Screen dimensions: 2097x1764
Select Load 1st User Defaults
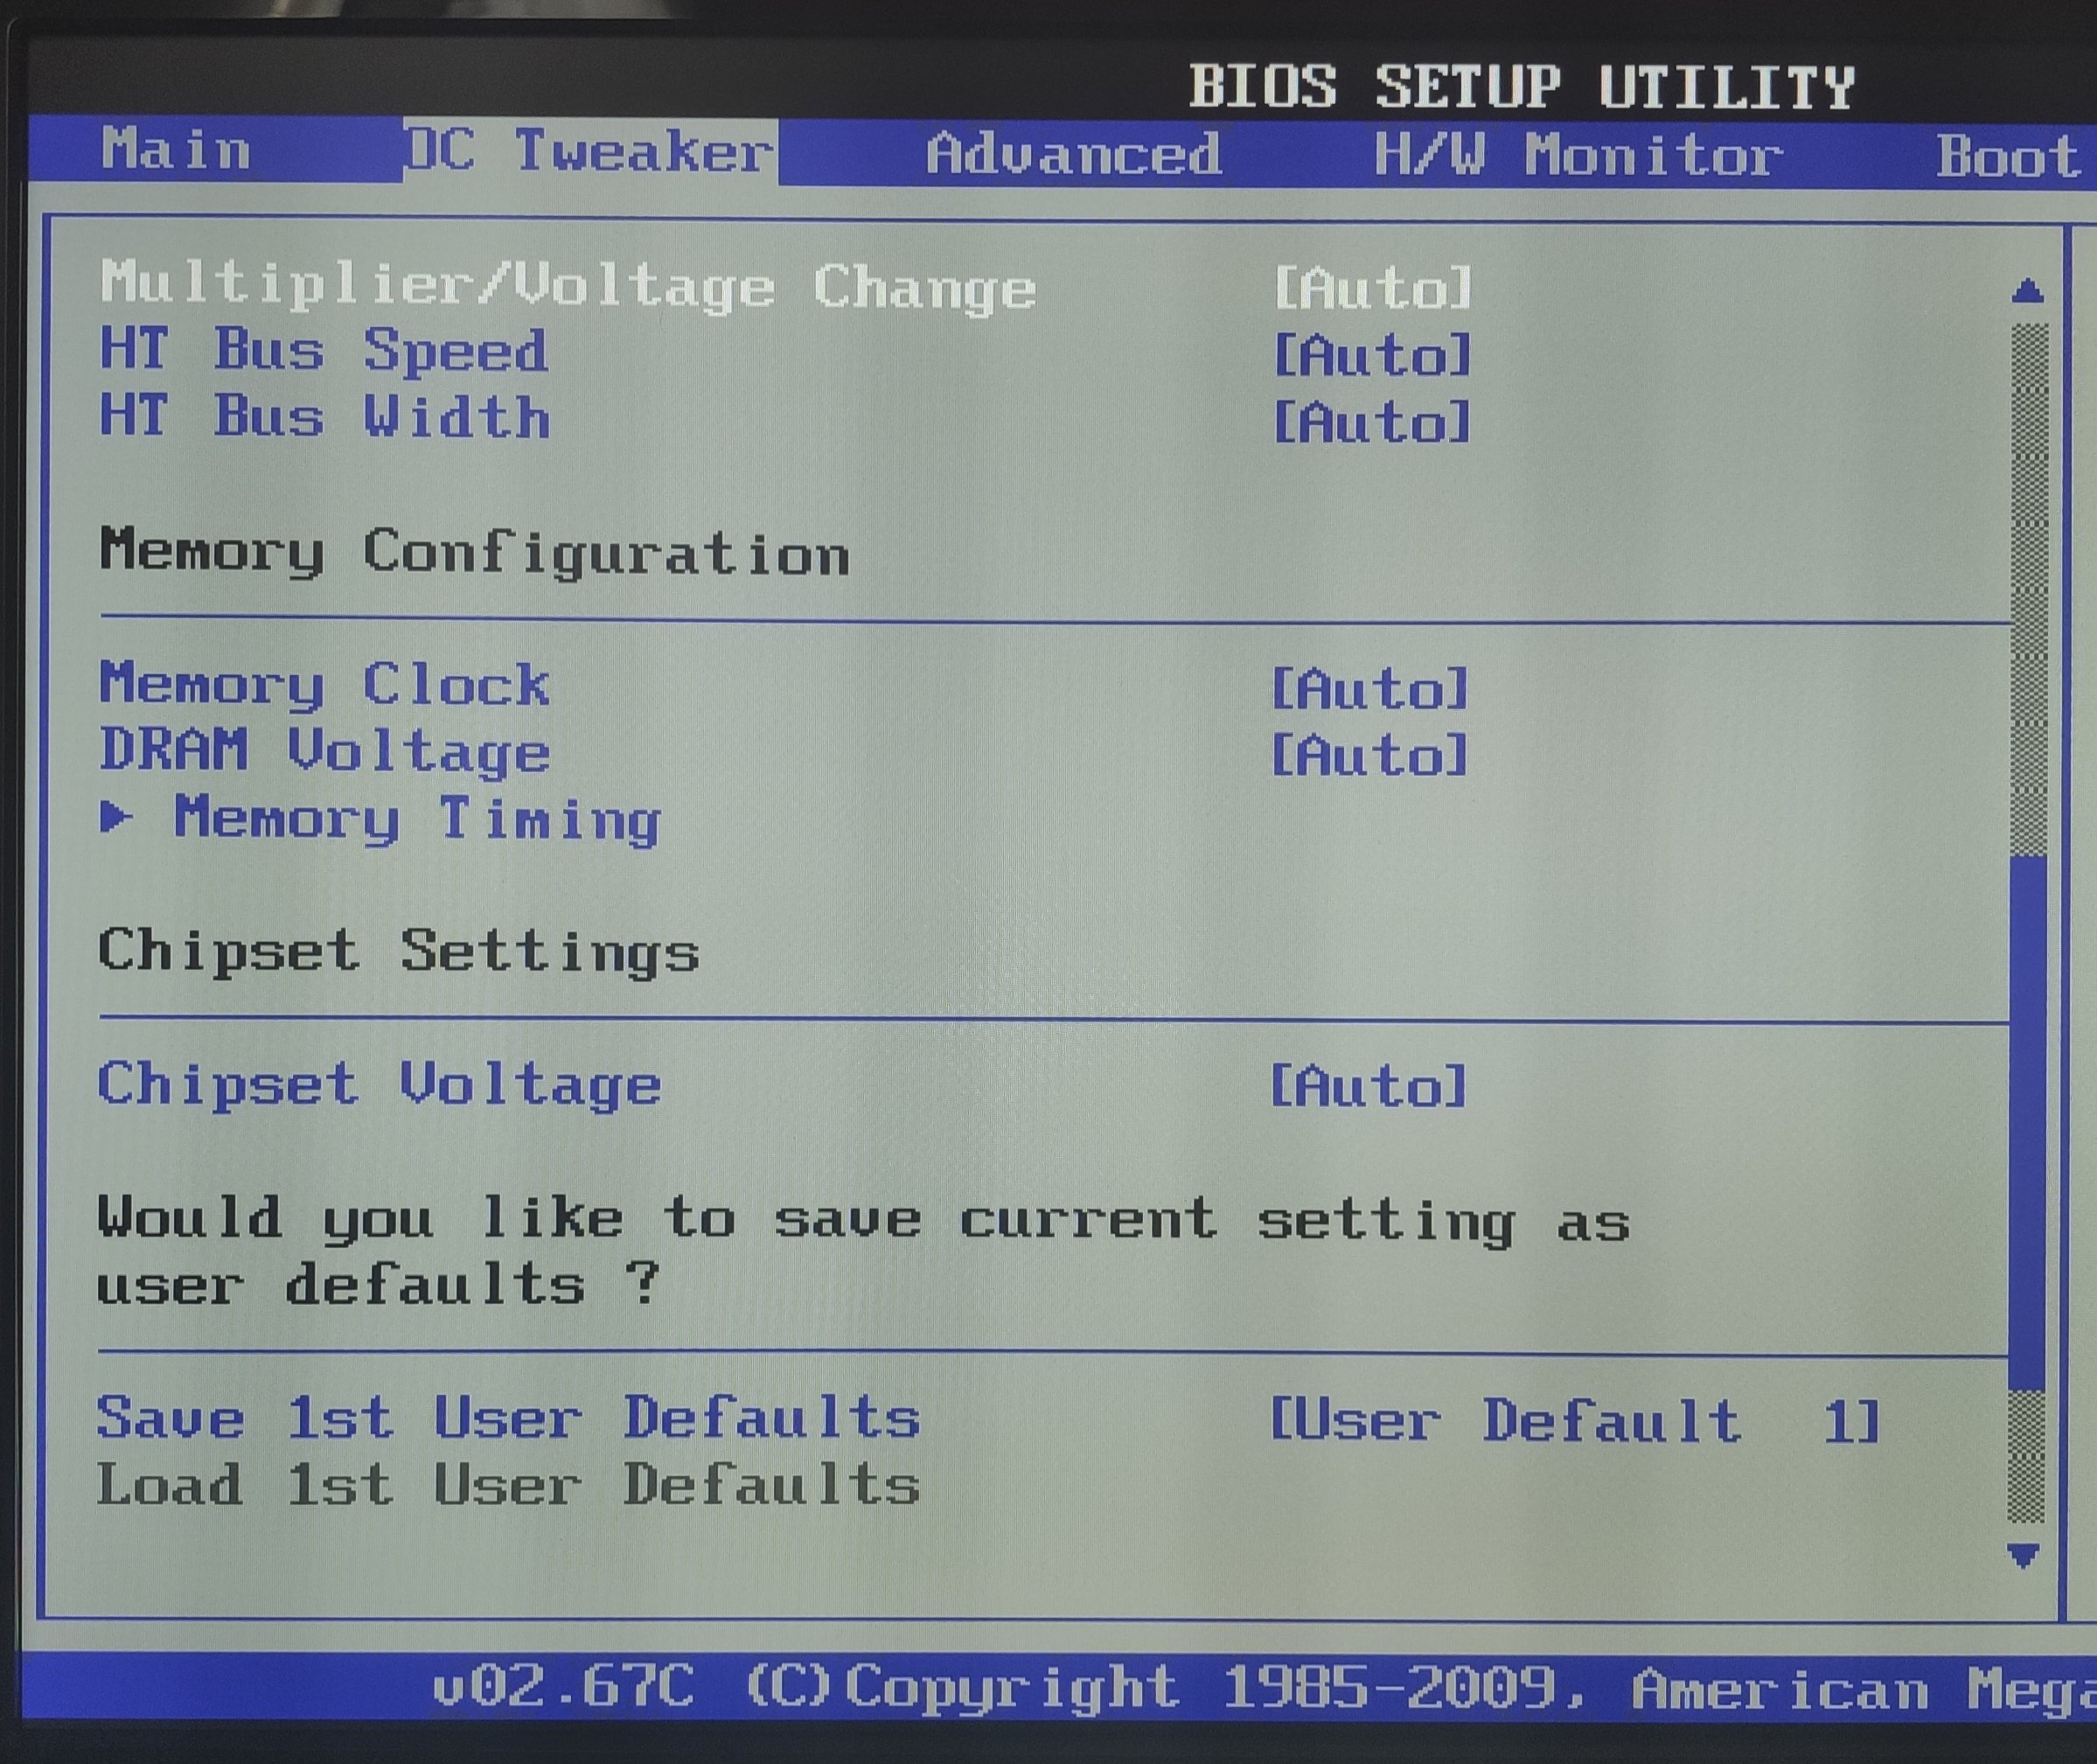[508, 1485]
